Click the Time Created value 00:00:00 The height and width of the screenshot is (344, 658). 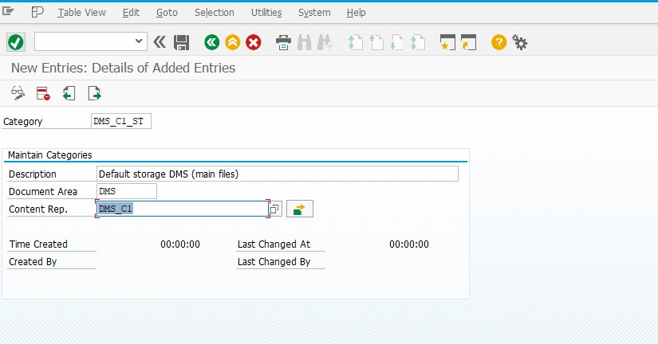pyautogui.click(x=180, y=244)
